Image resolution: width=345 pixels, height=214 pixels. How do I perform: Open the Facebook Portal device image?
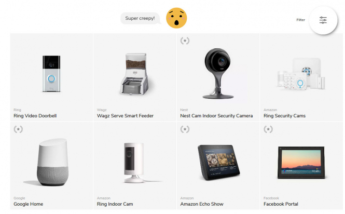tap(301, 163)
